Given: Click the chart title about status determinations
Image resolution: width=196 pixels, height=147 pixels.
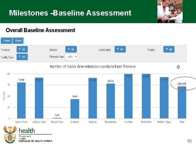Looking at the screenshot, I should [93, 66].
